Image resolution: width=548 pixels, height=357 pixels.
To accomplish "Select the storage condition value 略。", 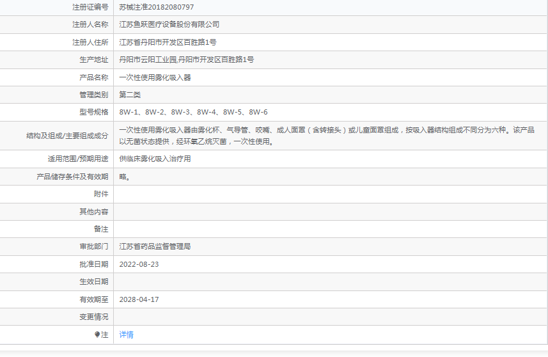I will click(x=125, y=177).
